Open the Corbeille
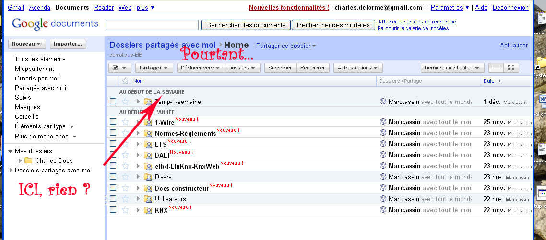This screenshot has height=240, width=546. [27, 116]
